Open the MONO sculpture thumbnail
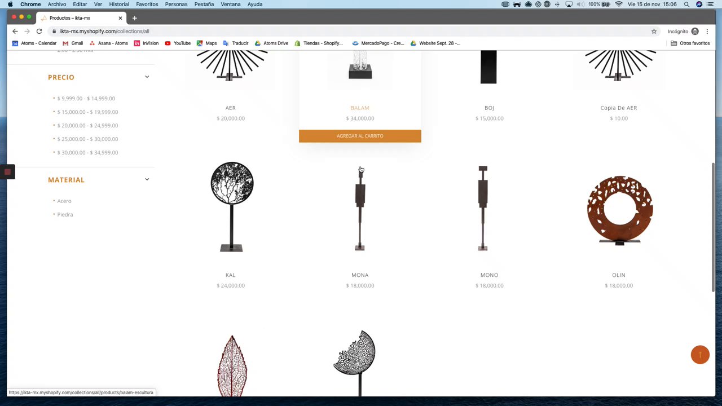Screen dimensions: 722x406 pyautogui.click(x=483, y=208)
